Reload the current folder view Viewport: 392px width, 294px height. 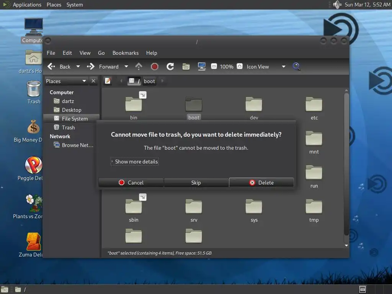point(170,67)
